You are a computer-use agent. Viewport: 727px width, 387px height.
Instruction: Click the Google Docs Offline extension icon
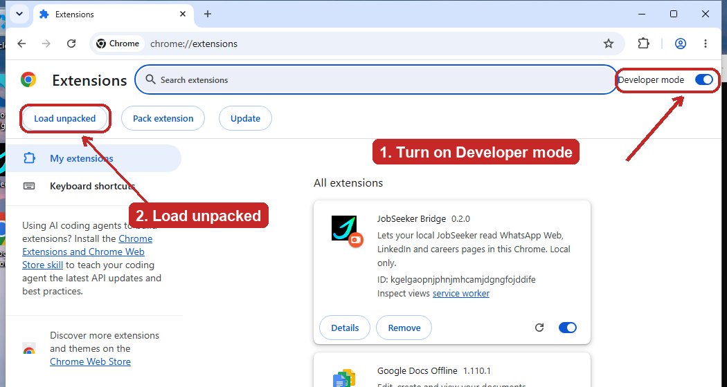(344, 379)
